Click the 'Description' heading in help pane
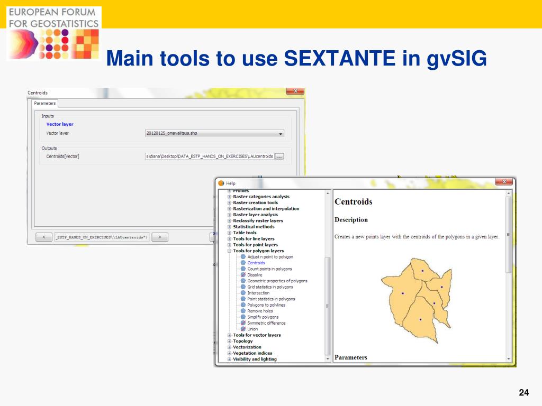542x406 pixels. 351,220
